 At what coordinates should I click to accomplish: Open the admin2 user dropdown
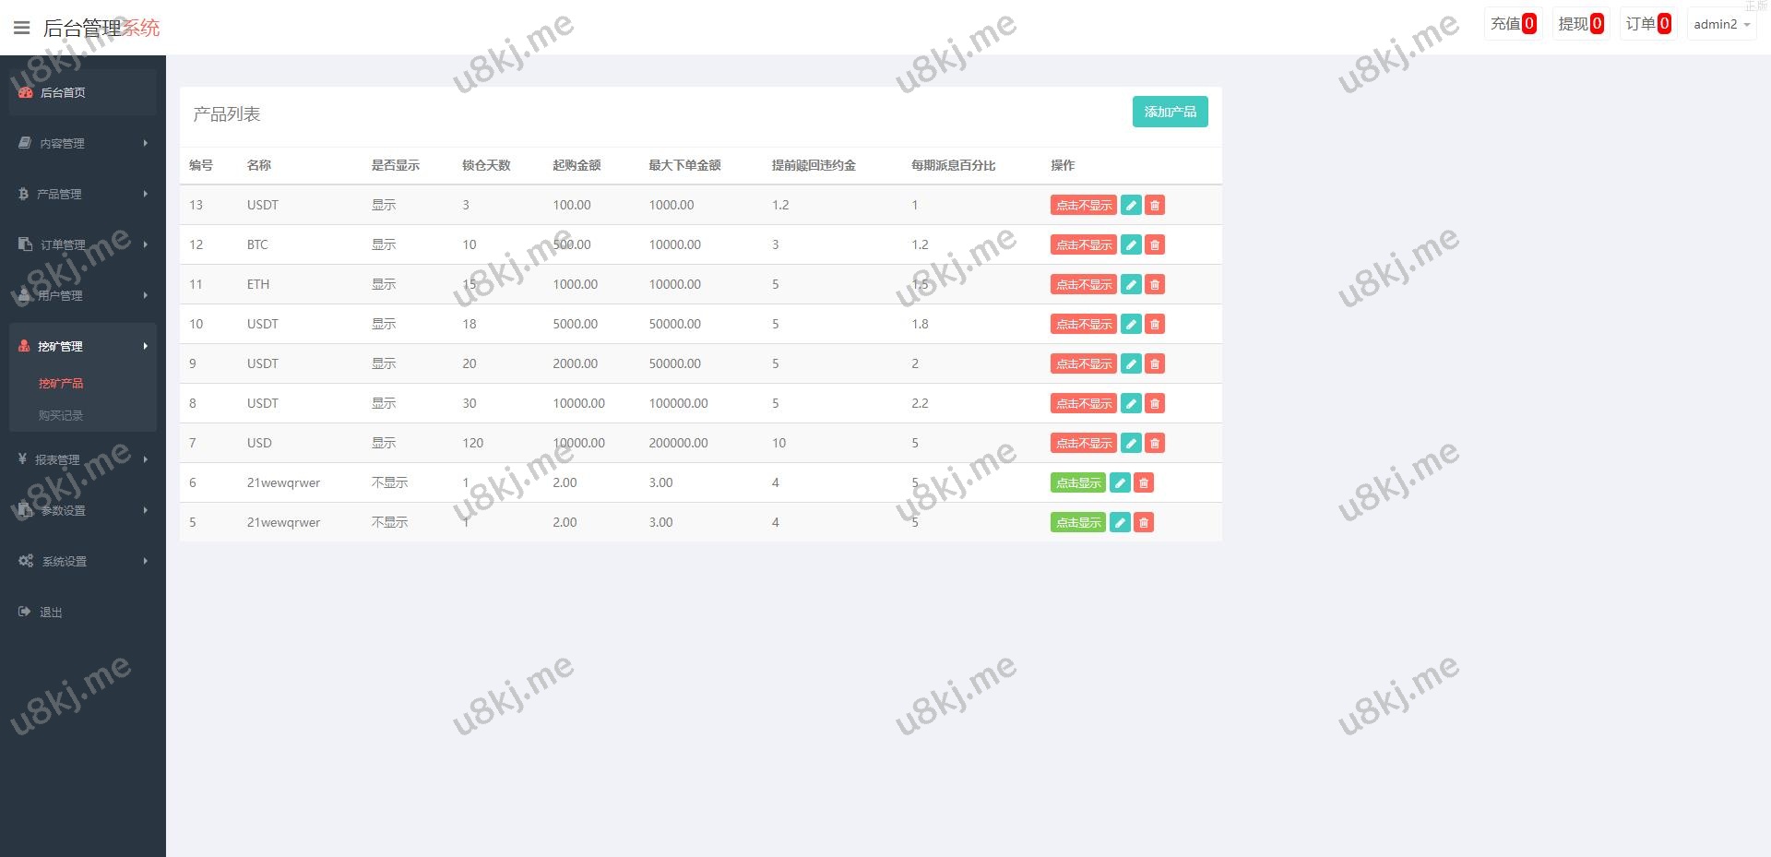[1721, 25]
